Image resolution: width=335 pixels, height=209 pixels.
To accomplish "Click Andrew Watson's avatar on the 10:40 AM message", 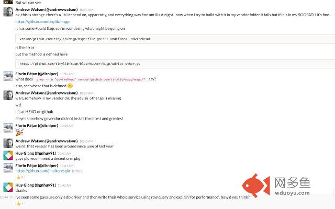I will pyautogui.click(x=8, y=143).
